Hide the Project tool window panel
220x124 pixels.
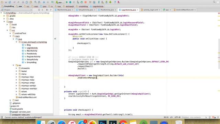(51, 10)
